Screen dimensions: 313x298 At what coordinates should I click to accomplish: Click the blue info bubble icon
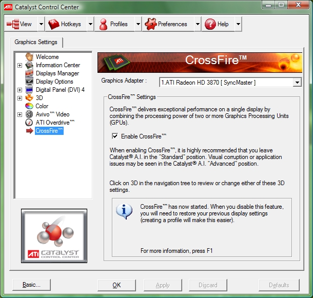coord(124,211)
